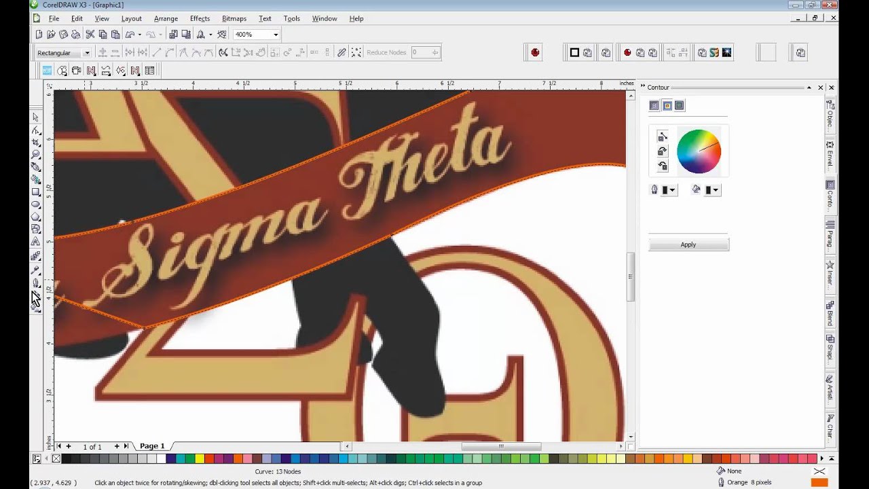This screenshot has width=869, height=489.
Task: Click the no-color X swatch in the palette
Action: (x=56, y=459)
